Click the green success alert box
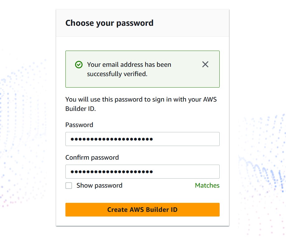Viewport: 286px width, 237px height. coord(142,69)
